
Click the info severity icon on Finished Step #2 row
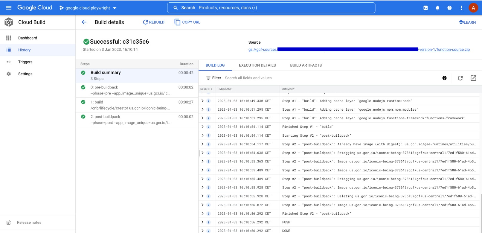click(209, 214)
